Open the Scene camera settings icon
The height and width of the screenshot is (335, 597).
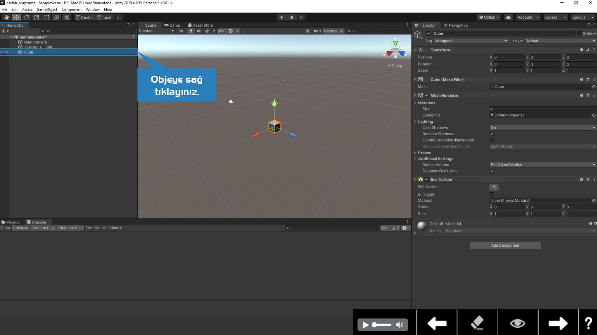(315, 31)
